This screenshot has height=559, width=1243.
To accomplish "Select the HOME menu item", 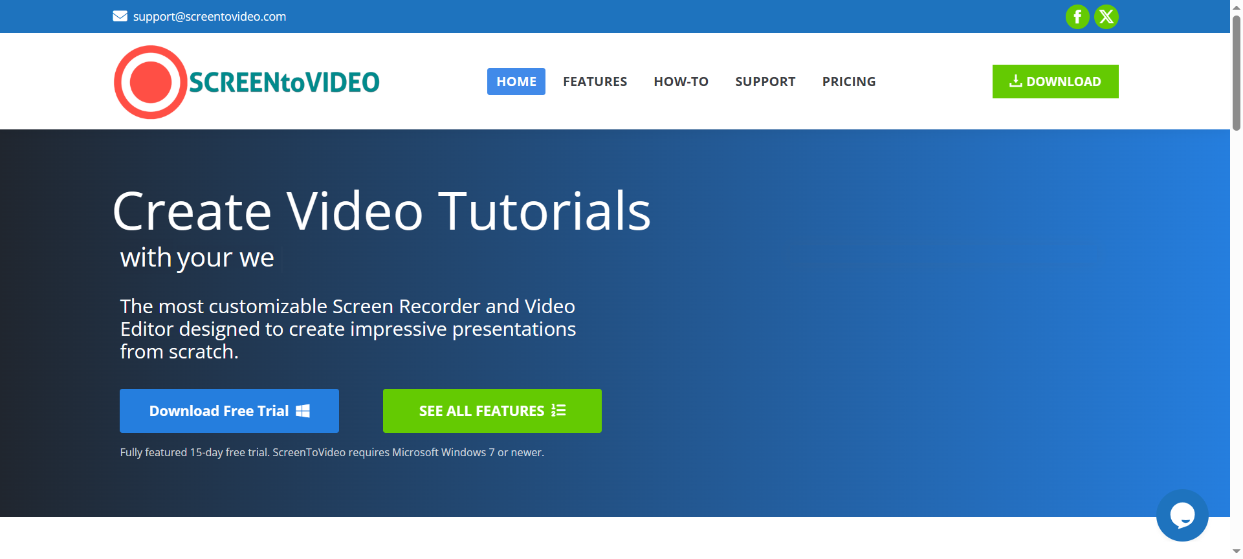I will pyautogui.click(x=516, y=82).
